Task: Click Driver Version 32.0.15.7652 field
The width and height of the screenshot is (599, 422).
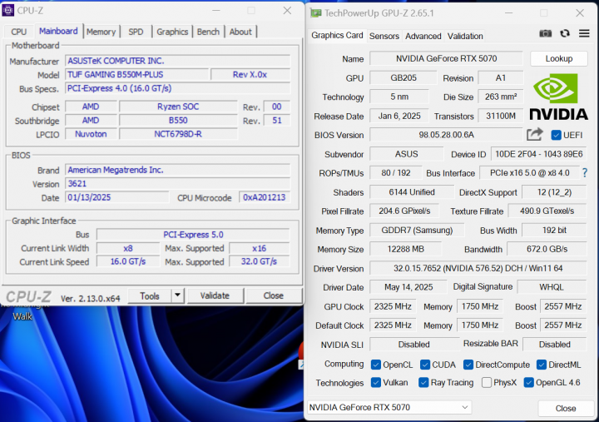Action: pyautogui.click(x=478, y=268)
